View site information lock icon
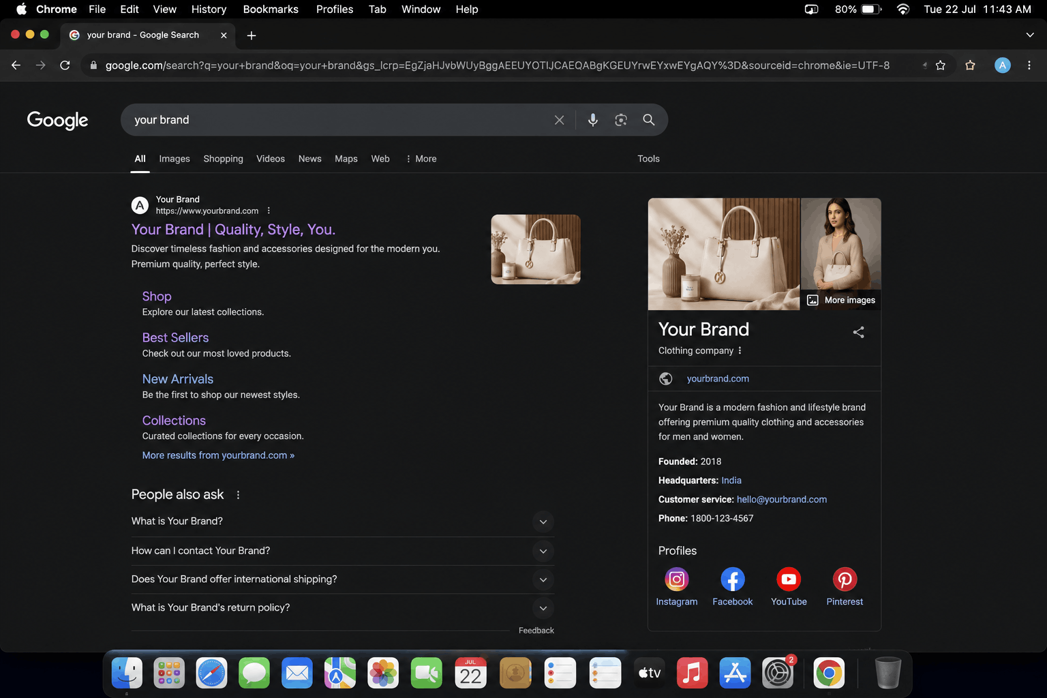This screenshot has width=1047, height=698. click(93, 65)
